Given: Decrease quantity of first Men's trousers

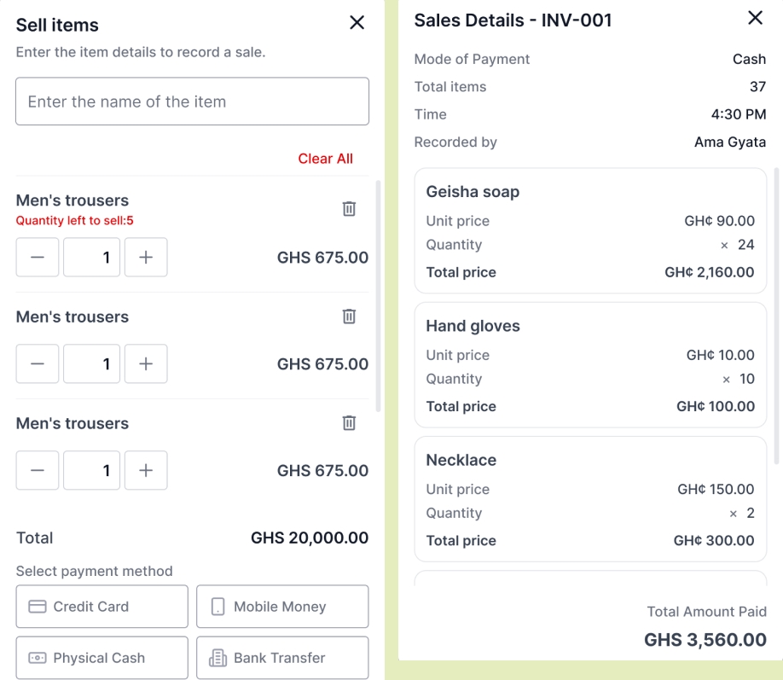Looking at the screenshot, I should click(38, 258).
